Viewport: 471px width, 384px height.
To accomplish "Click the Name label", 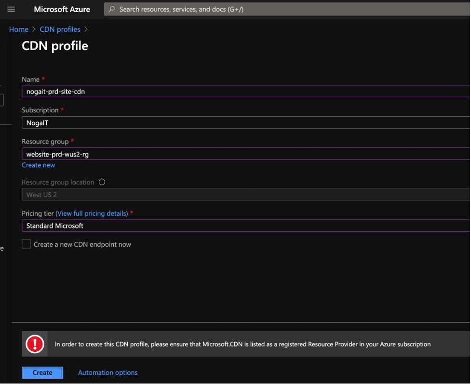I will click(31, 79).
